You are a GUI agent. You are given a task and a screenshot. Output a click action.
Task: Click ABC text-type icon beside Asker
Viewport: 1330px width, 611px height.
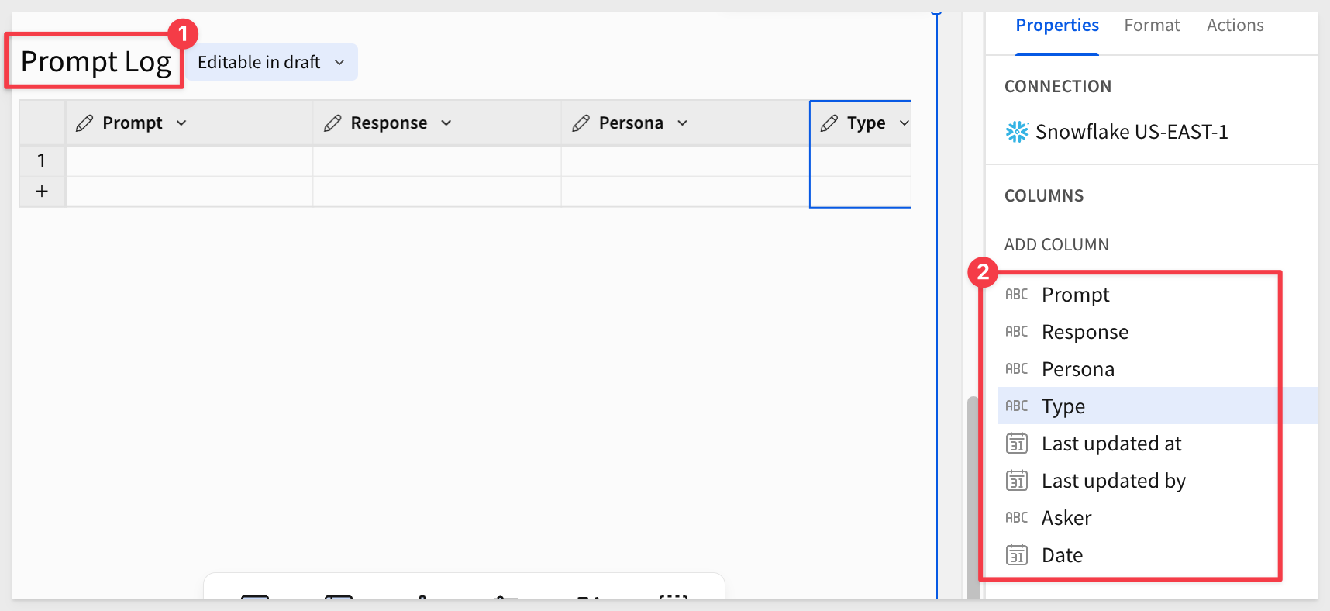coord(1016,518)
